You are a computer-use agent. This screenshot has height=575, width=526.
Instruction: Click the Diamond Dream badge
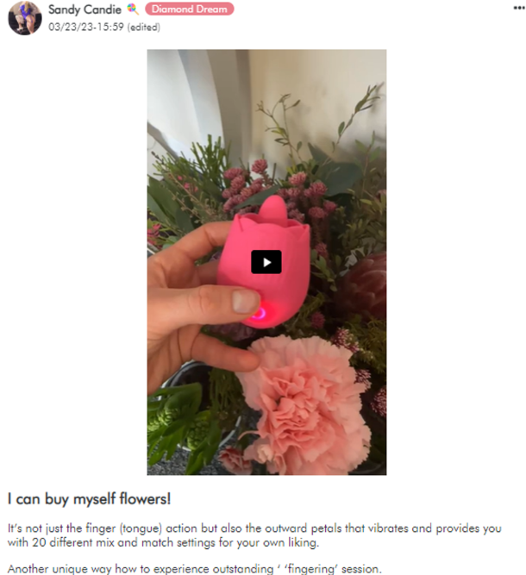click(x=189, y=9)
